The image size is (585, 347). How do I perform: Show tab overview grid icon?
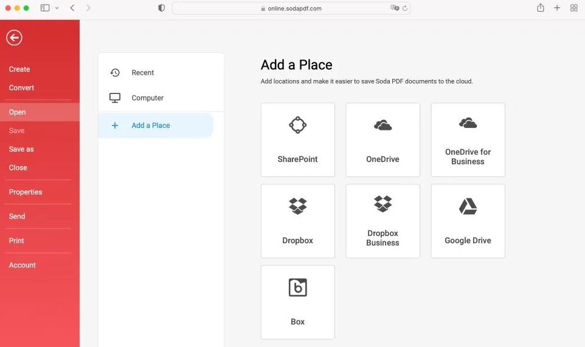(574, 8)
